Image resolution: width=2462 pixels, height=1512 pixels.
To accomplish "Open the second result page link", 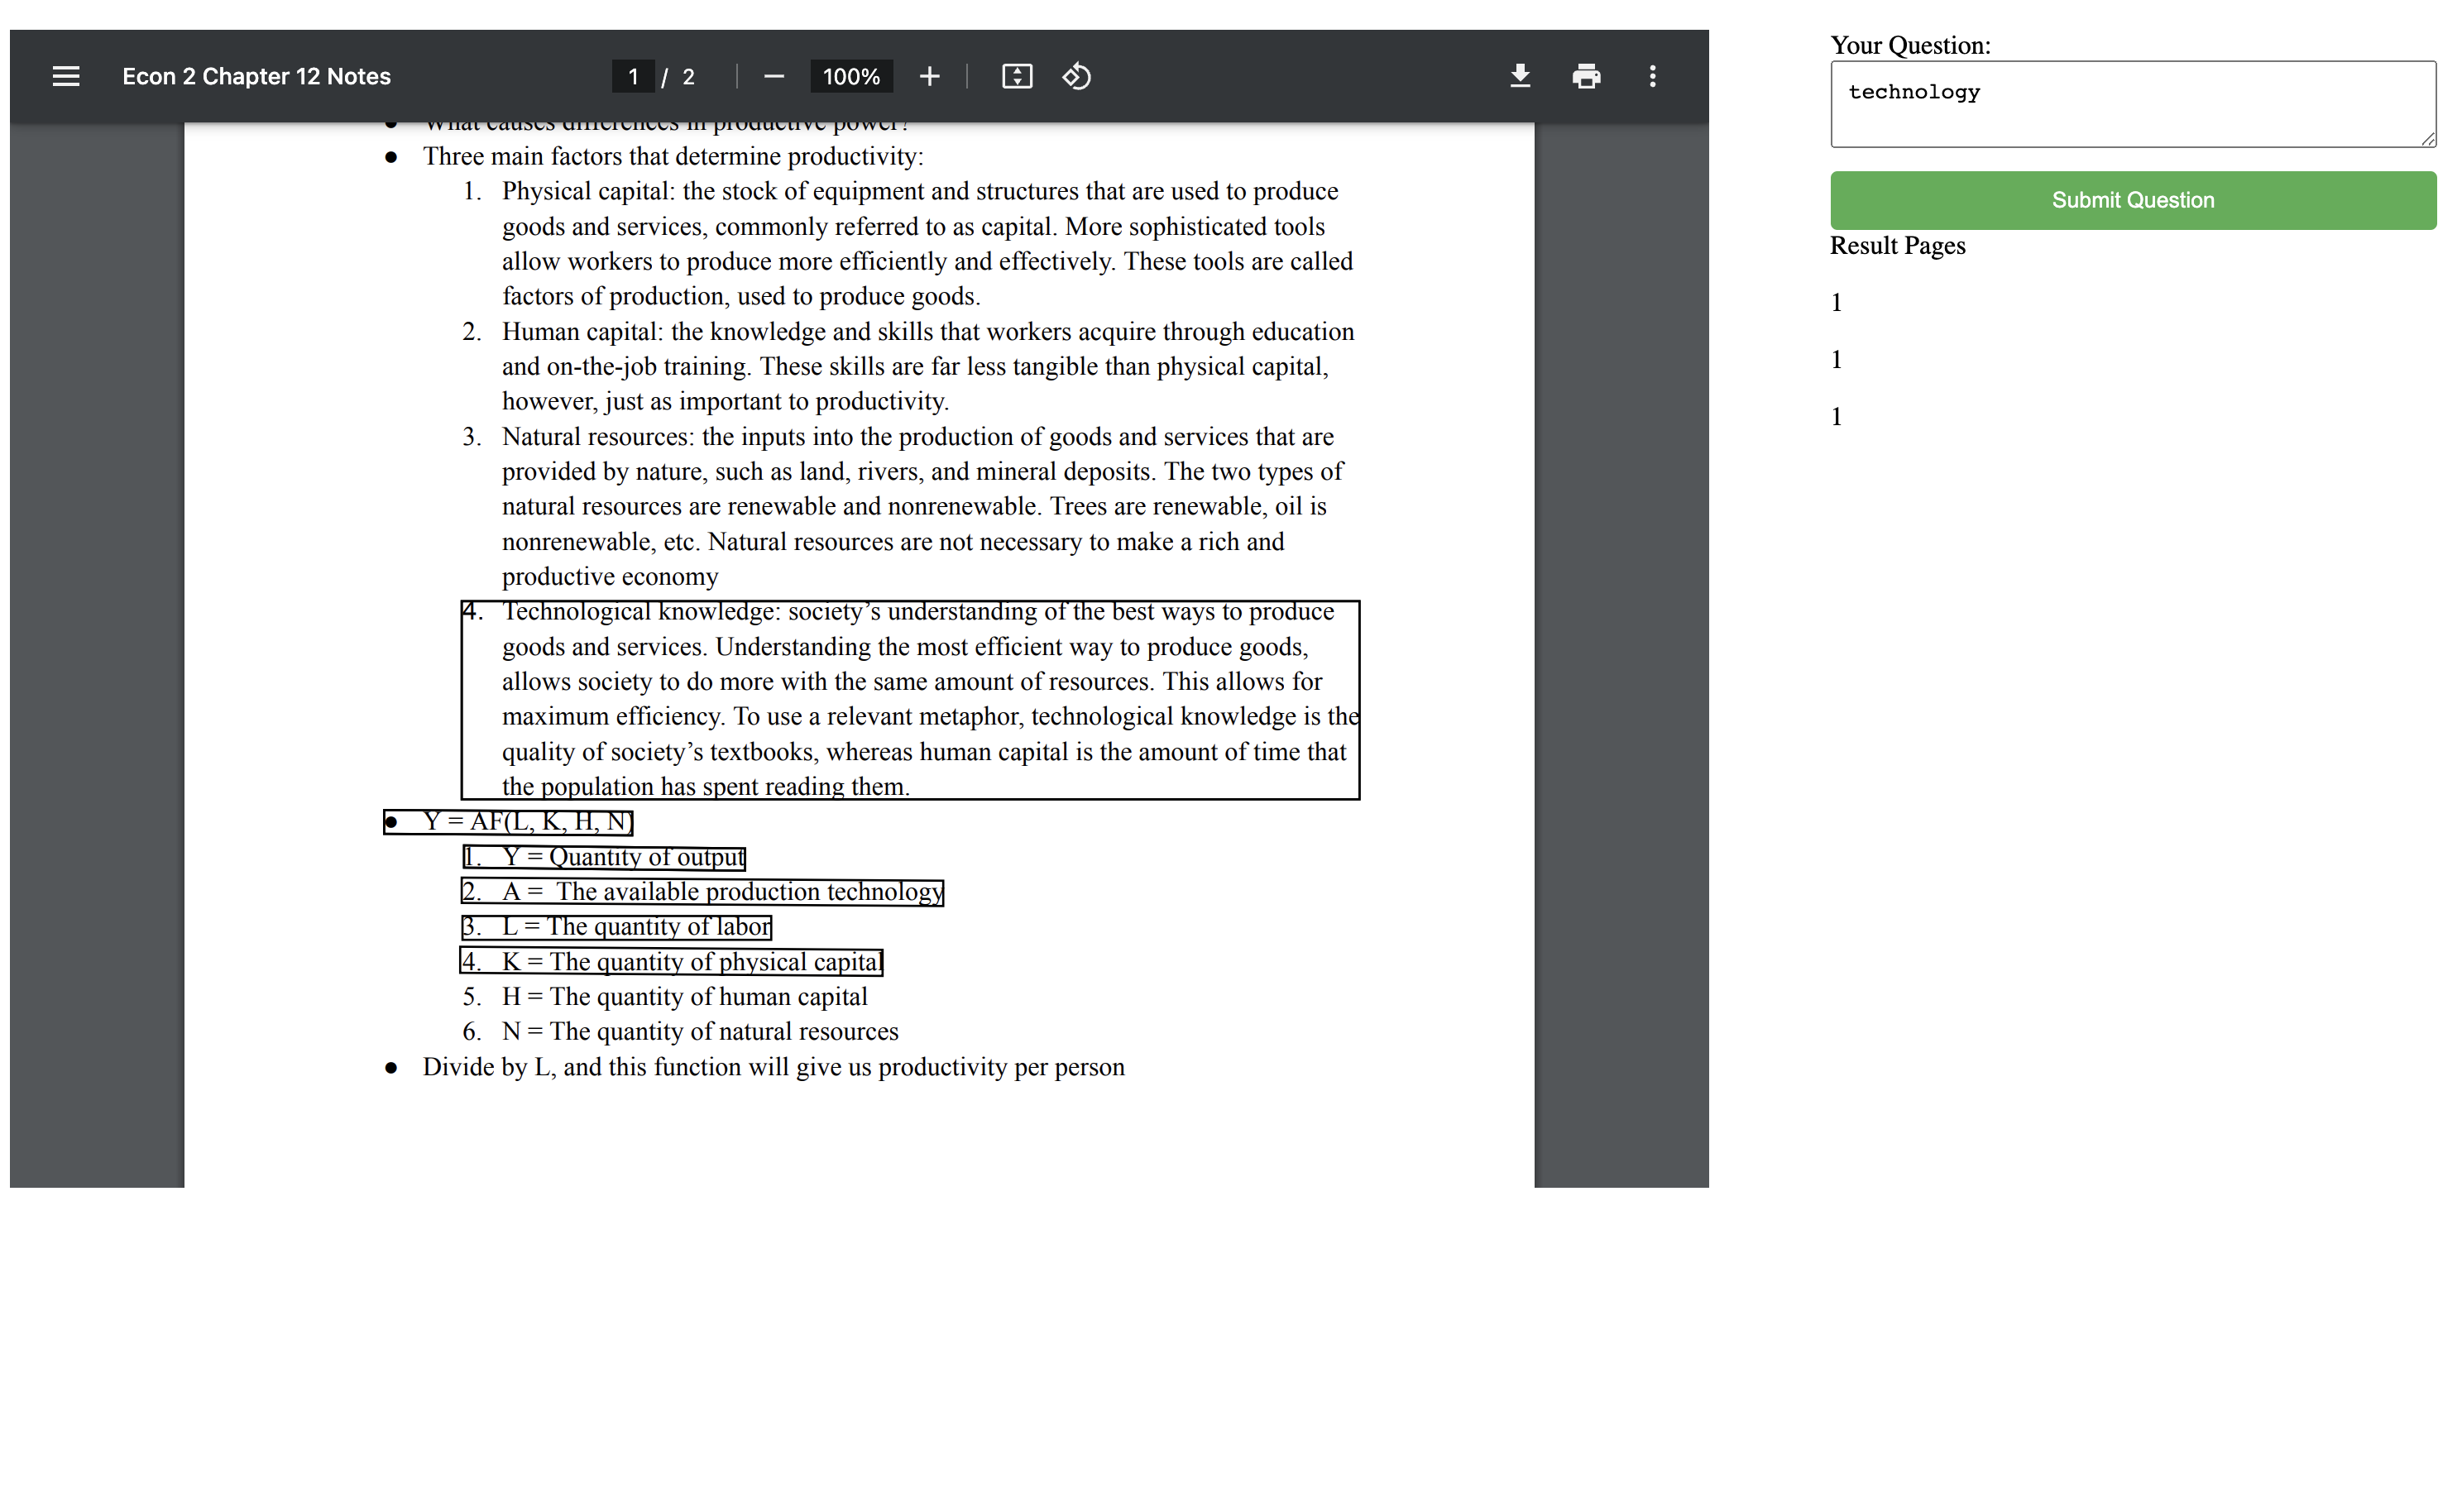I will click(x=1836, y=360).
